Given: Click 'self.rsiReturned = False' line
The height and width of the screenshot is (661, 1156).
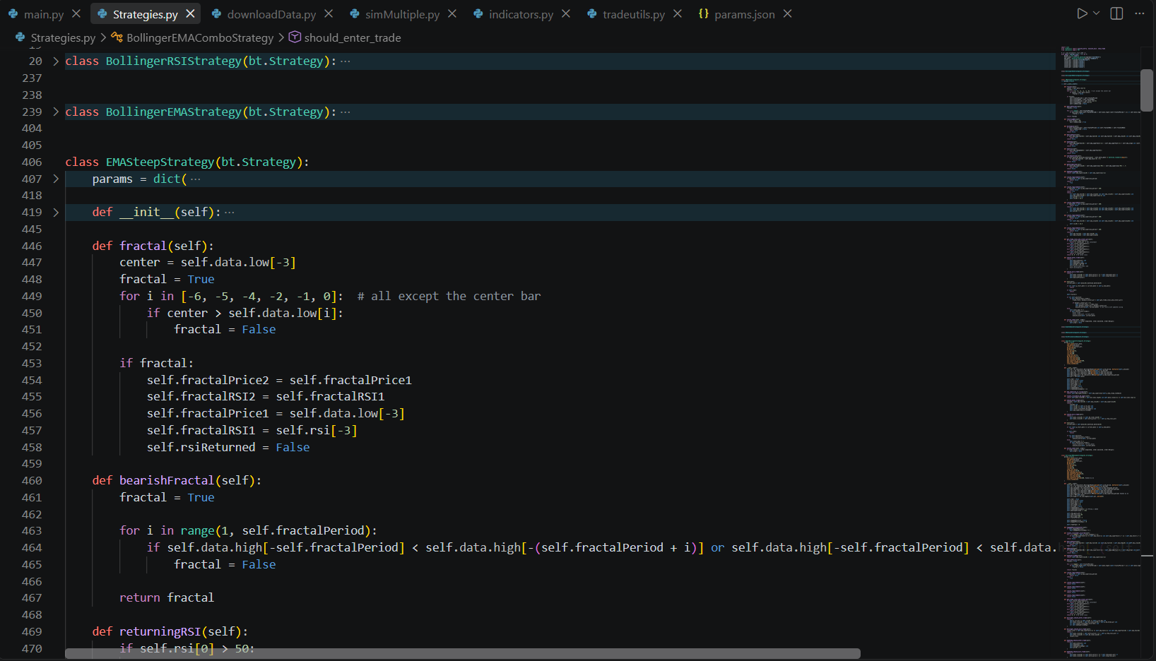Looking at the screenshot, I should click(228, 447).
